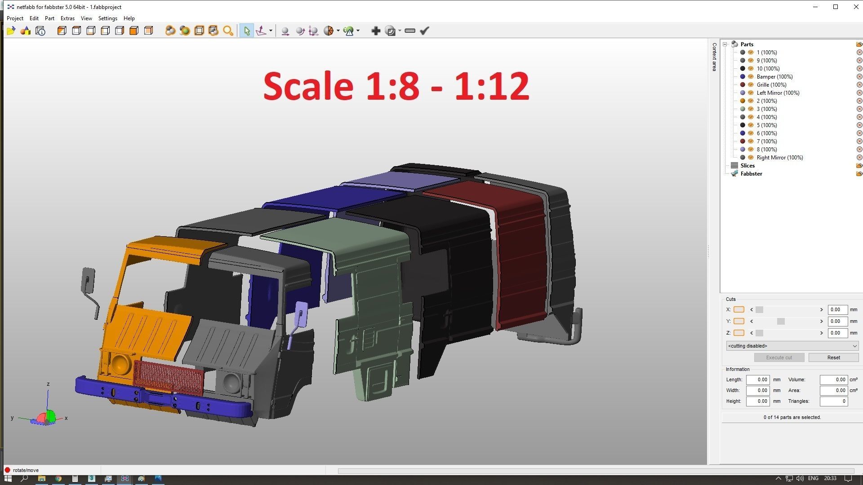
Task: Click the black plus add-part icon
Action: 376,31
